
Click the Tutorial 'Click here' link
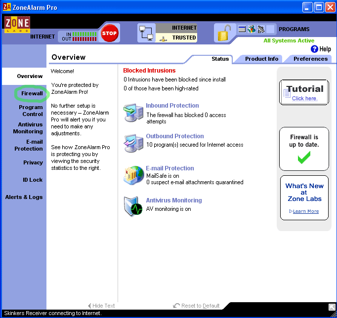304,98
